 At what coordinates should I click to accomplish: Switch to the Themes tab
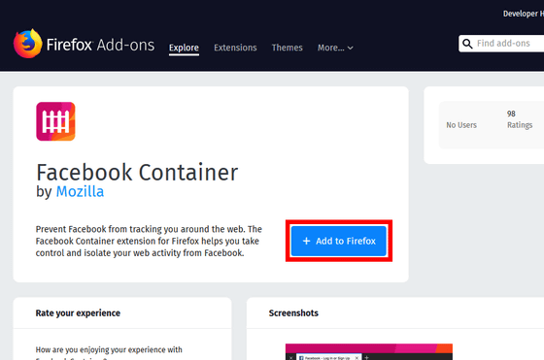(287, 48)
